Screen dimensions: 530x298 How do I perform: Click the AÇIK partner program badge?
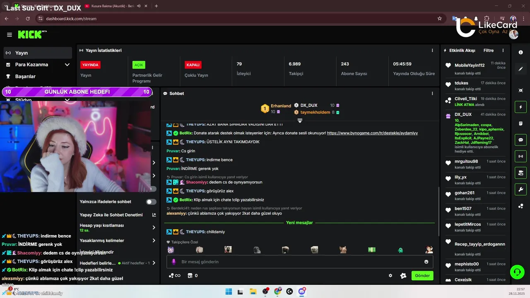(x=139, y=65)
